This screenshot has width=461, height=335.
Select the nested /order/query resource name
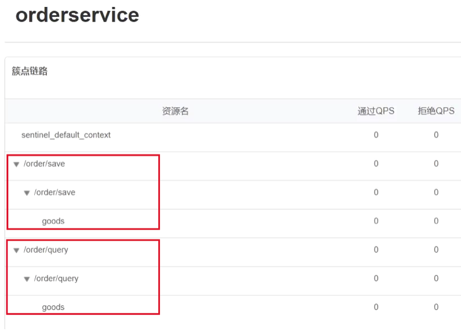pos(56,279)
